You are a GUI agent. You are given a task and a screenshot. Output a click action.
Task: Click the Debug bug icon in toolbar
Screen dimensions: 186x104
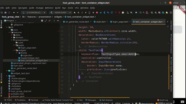click(x=78, y=12)
